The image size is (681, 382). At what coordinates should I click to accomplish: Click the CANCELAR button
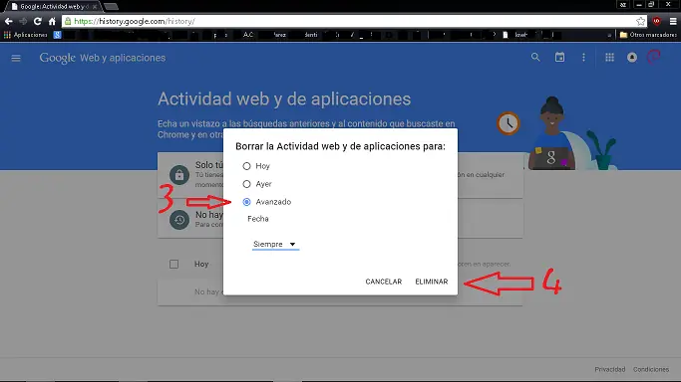384,282
